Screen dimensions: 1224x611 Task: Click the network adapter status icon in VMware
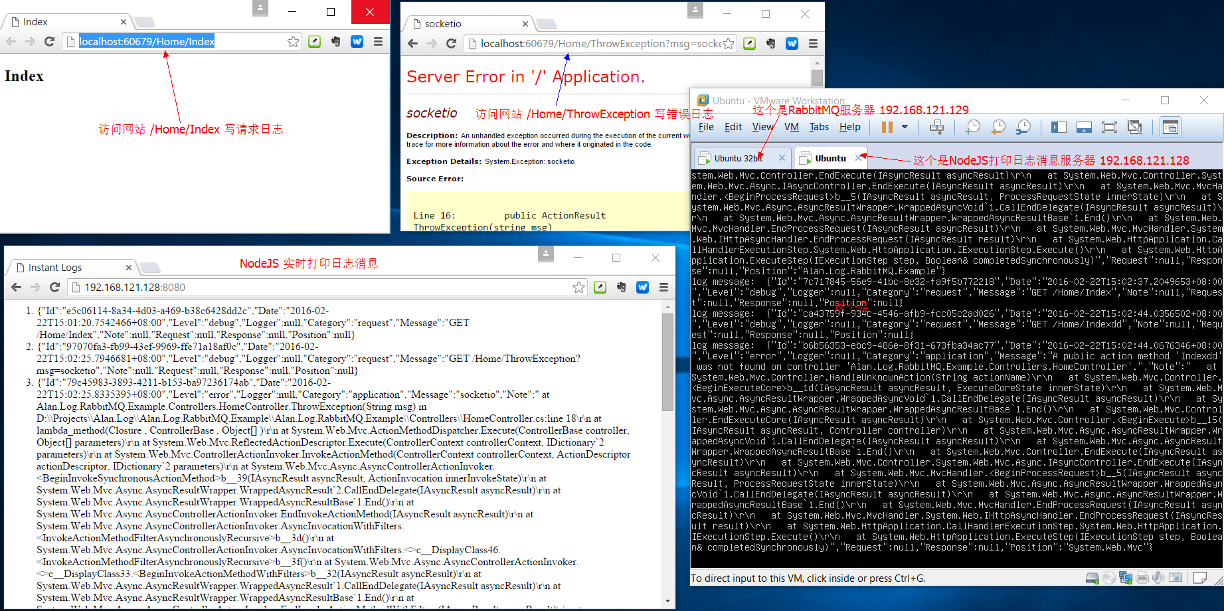tap(1126, 578)
